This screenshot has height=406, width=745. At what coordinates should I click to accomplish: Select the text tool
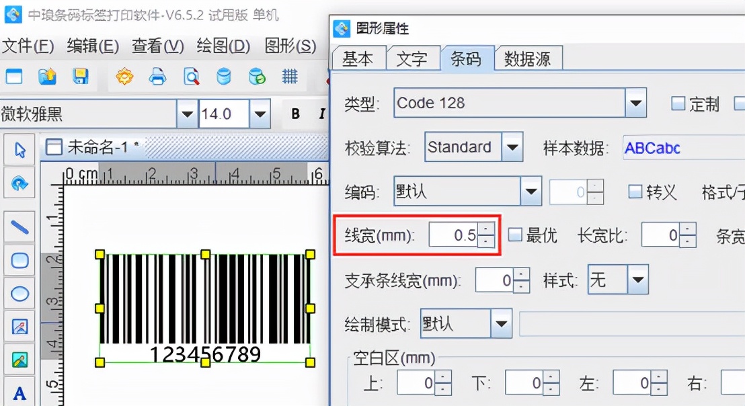tap(19, 393)
